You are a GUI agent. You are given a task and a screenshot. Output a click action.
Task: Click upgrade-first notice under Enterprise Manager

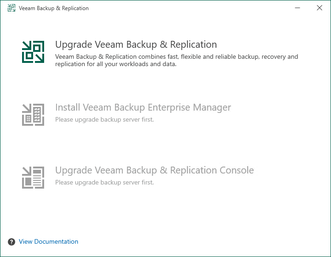[104, 119]
